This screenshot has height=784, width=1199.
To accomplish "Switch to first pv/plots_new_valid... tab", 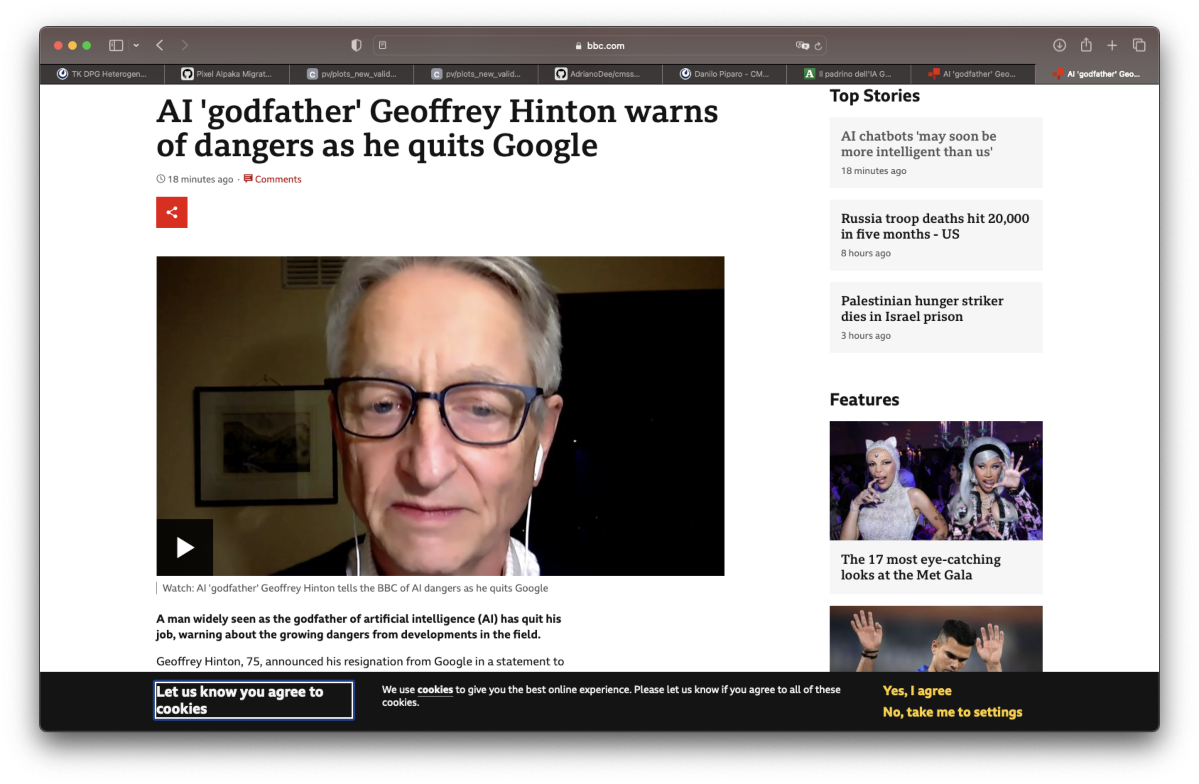I will coord(352,74).
